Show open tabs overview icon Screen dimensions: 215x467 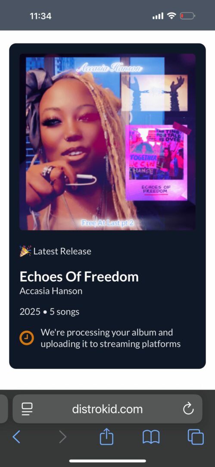click(196, 437)
